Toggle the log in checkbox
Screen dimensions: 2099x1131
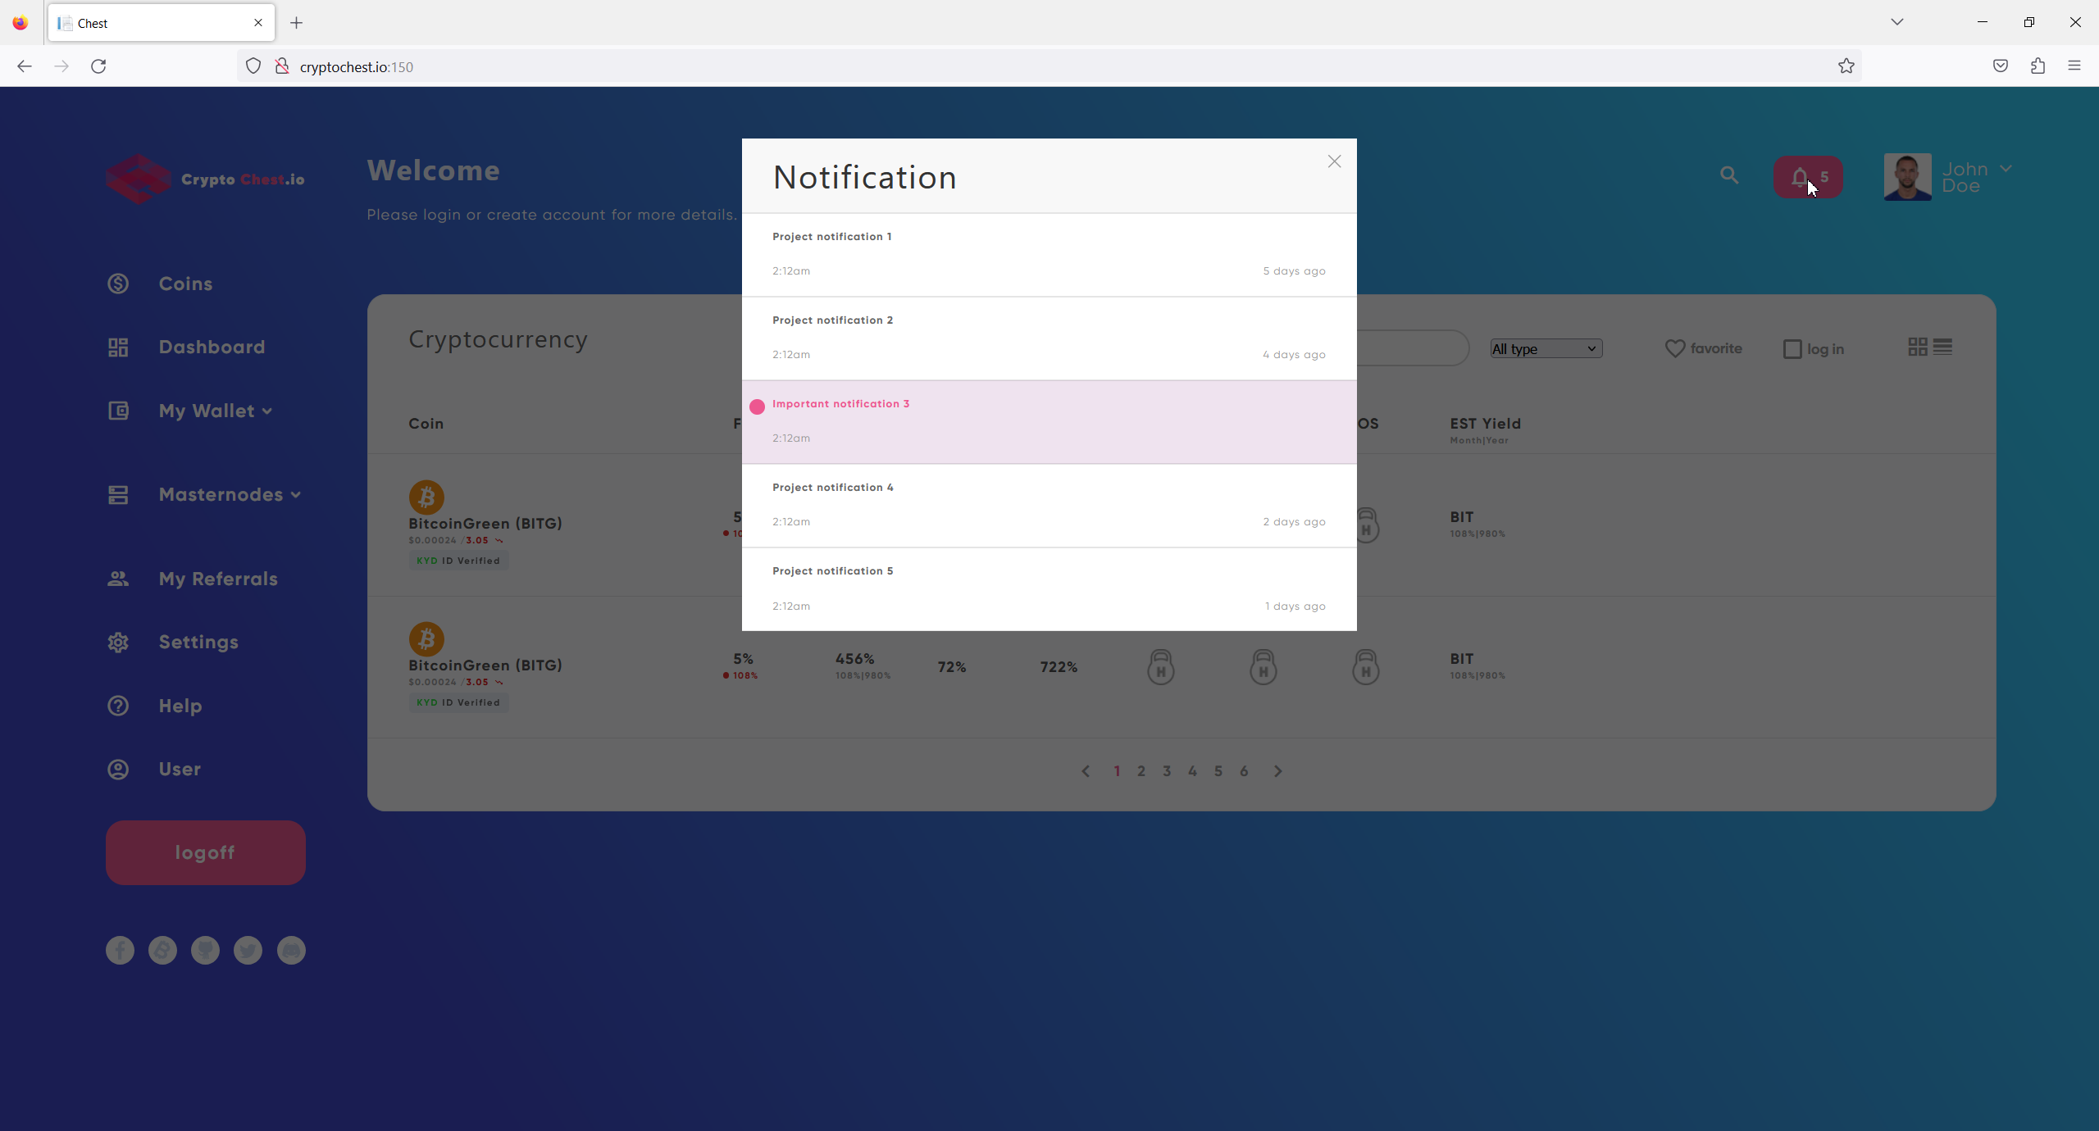coord(1792,349)
